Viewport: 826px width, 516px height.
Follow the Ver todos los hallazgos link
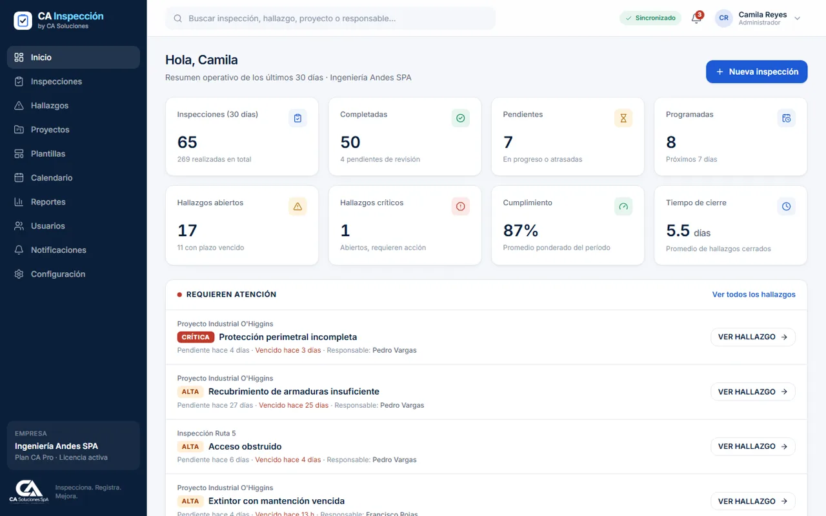coord(754,295)
